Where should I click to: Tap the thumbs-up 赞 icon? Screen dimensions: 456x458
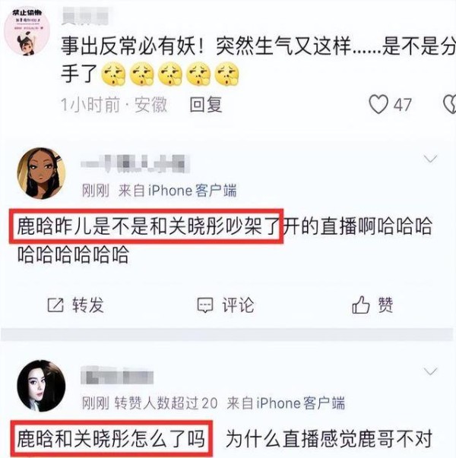point(361,305)
